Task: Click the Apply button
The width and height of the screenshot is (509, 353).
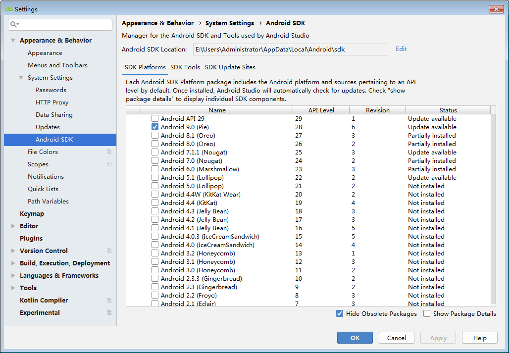Action: click(x=438, y=338)
